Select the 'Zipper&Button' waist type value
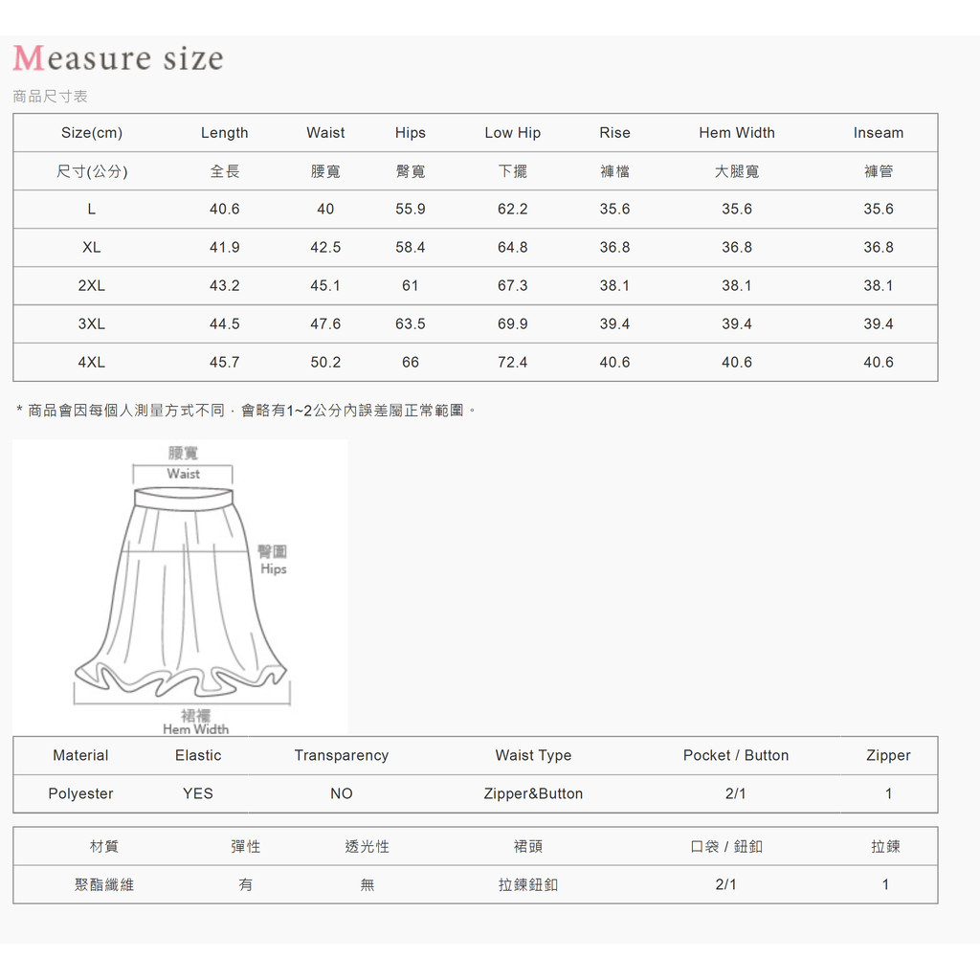This screenshot has height=980, width=980. (533, 793)
